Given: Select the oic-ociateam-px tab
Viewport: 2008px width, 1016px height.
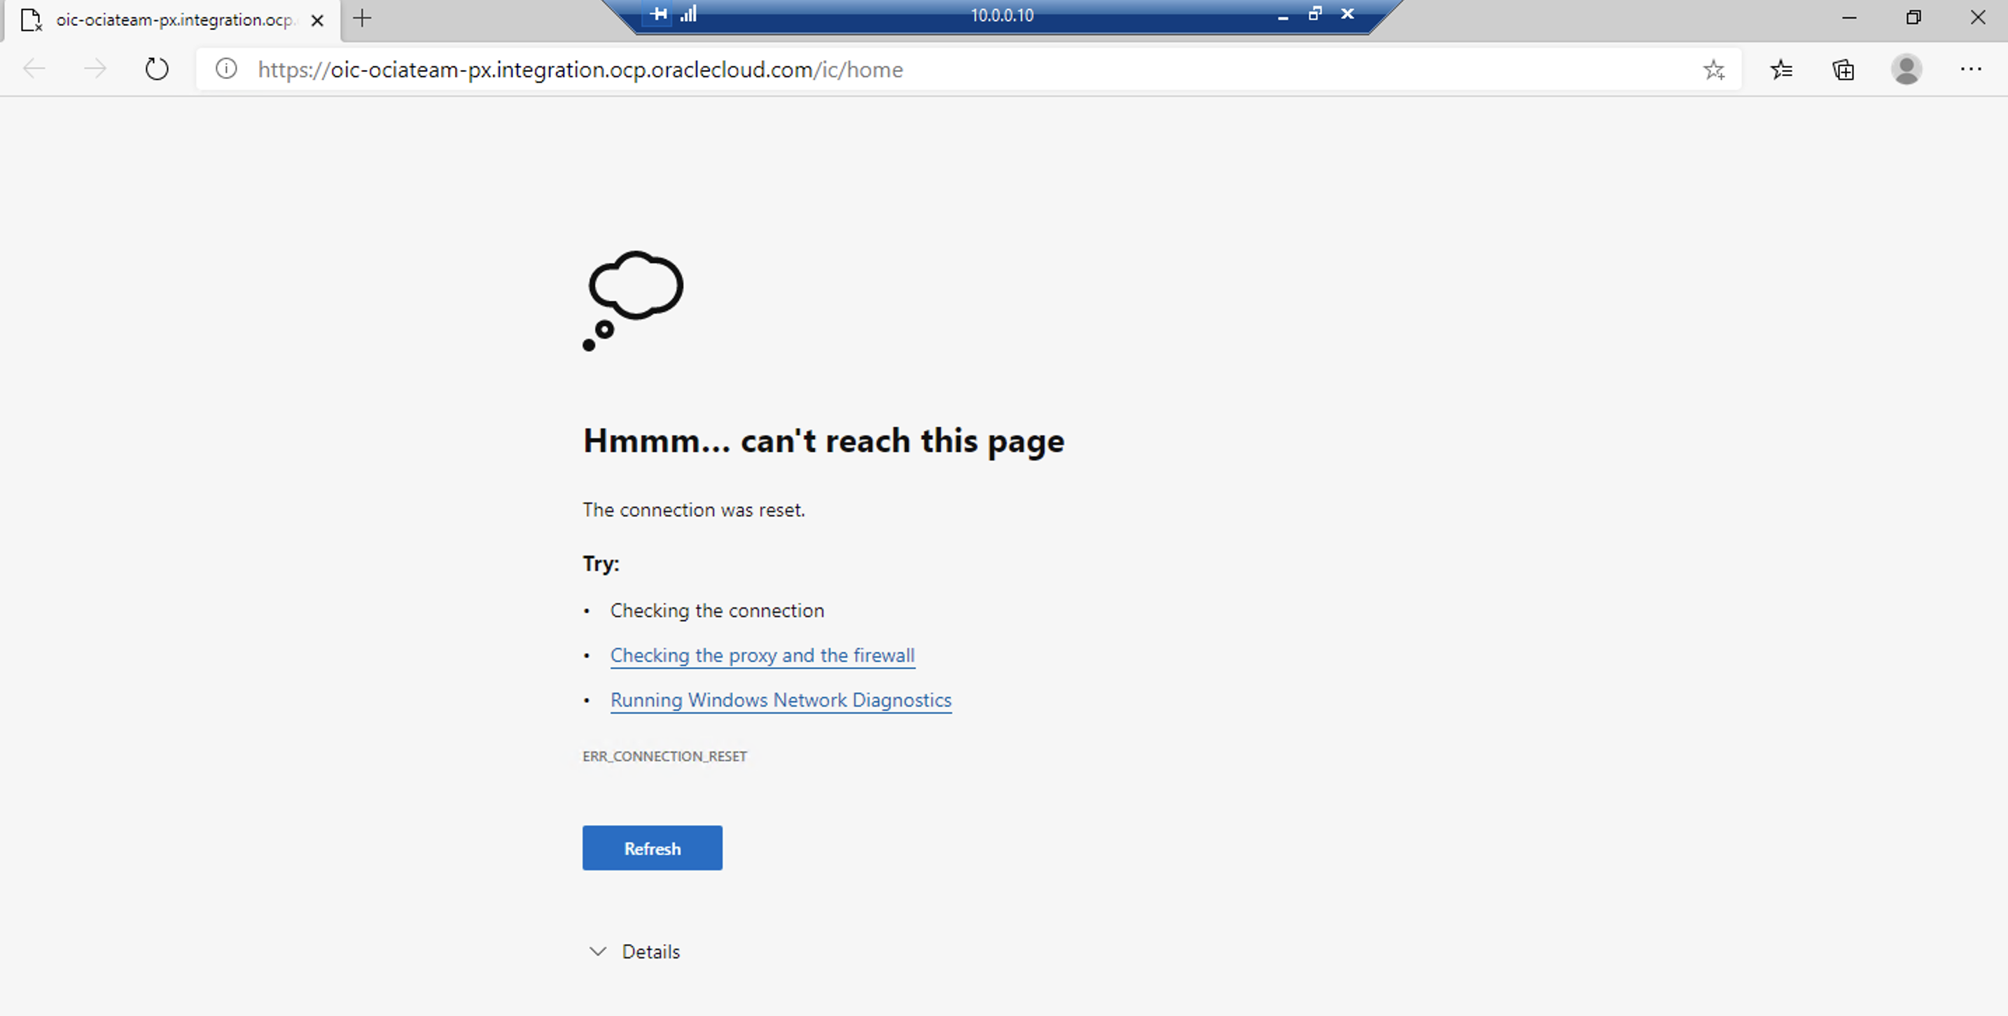Looking at the screenshot, I should (x=173, y=20).
